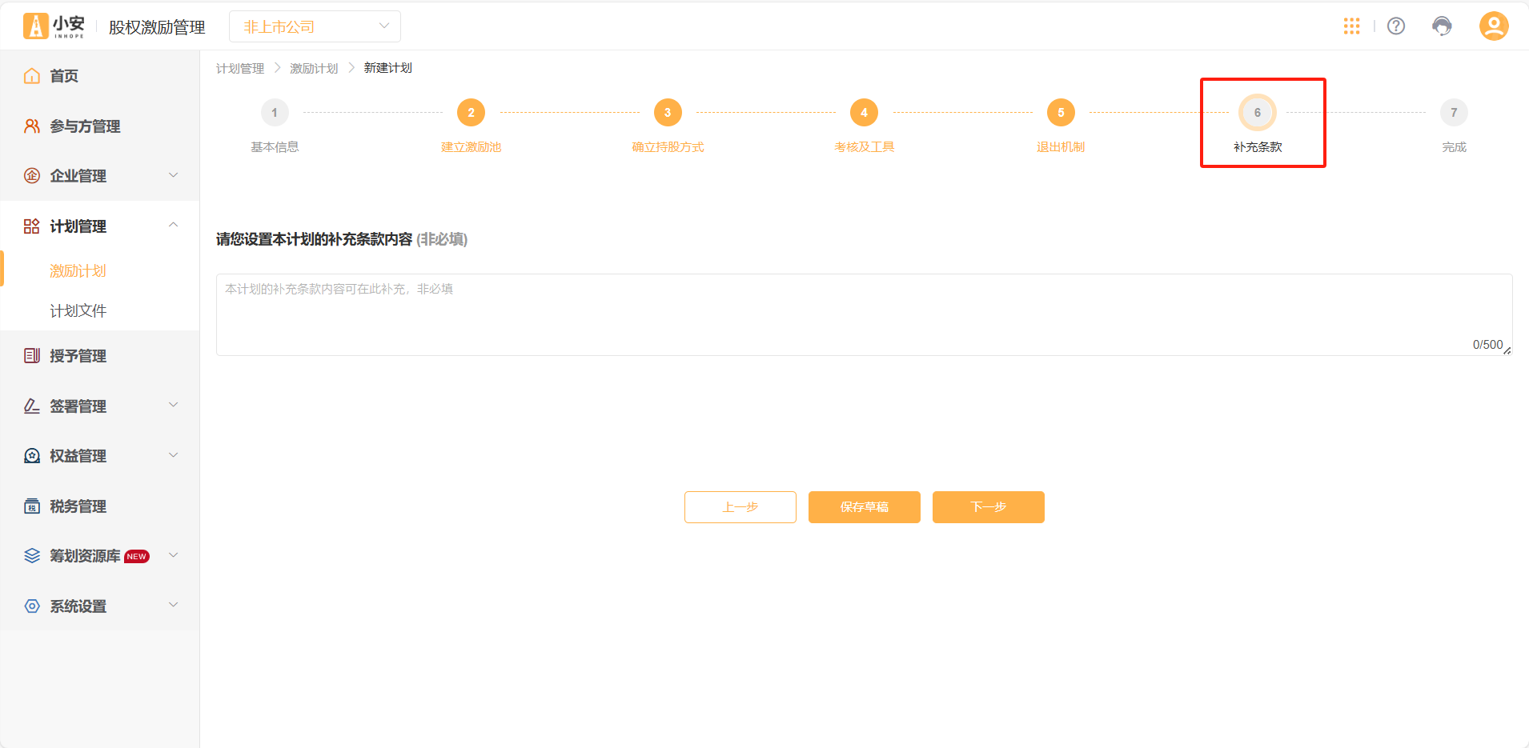The width and height of the screenshot is (1529, 748).
Task: Click the 首页 home icon
Action: pos(32,76)
